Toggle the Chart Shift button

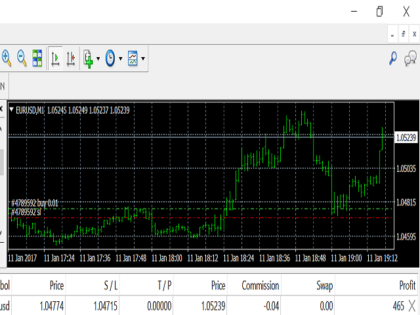tap(71, 58)
